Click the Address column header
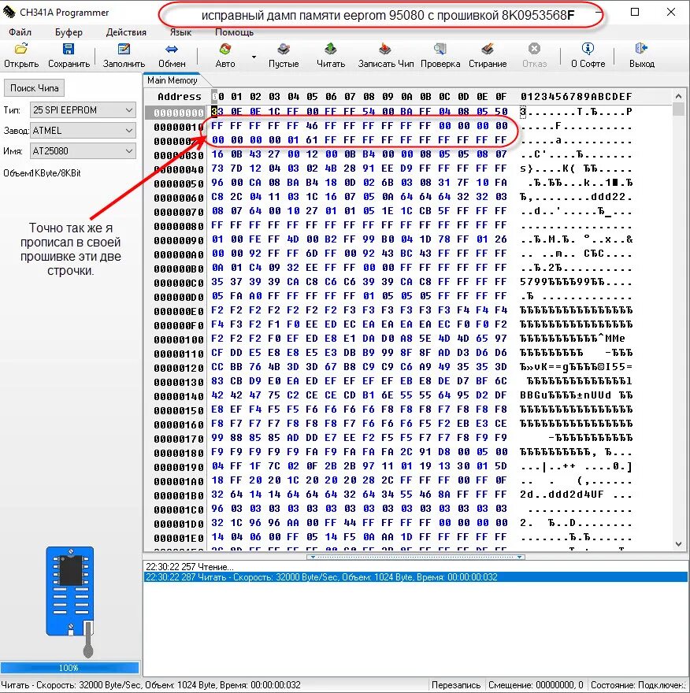This screenshot has width=690, height=693. coord(179,96)
